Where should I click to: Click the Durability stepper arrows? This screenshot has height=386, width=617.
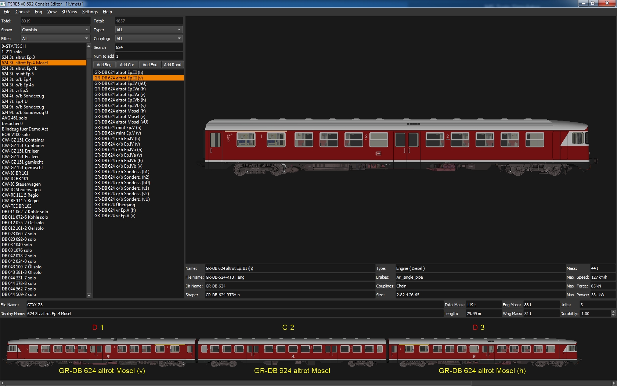[613, 314]
